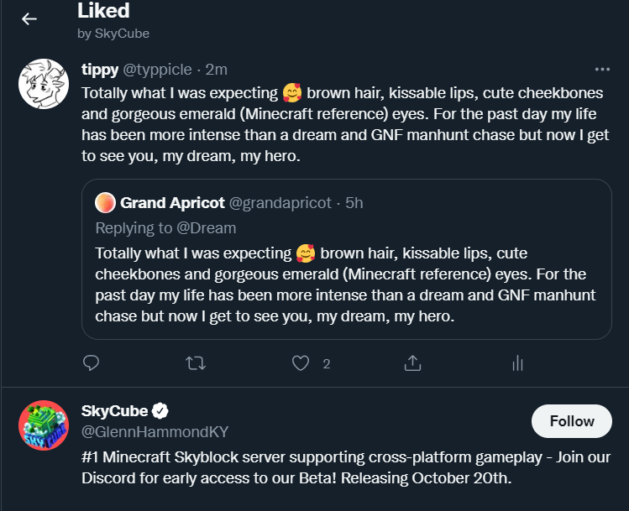The image size is (629, 511).
Task: Follow the SkyCube account
Action: point(571,421)
